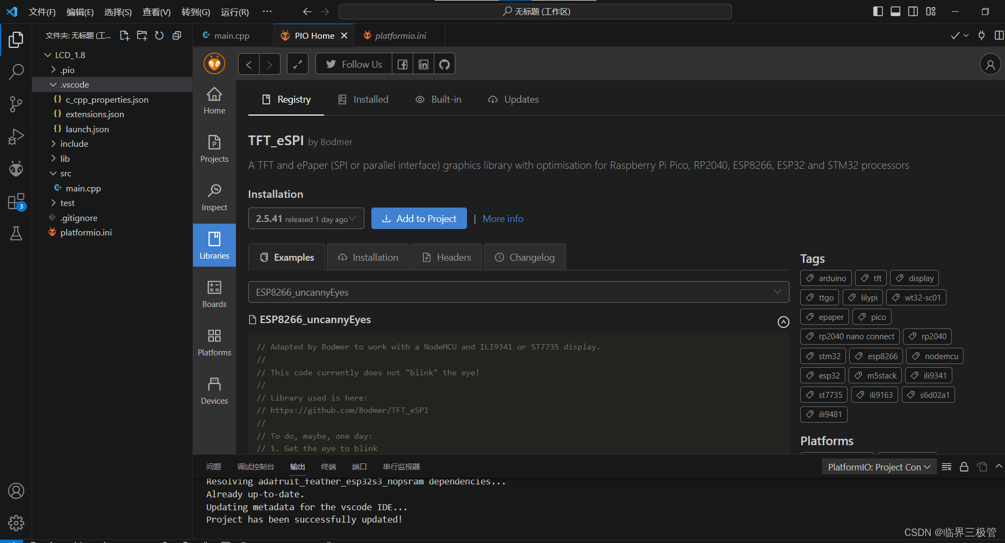Screen dimensions: 1005x543
Task: Go forward in PIO Home navigation
Action: 270,65
